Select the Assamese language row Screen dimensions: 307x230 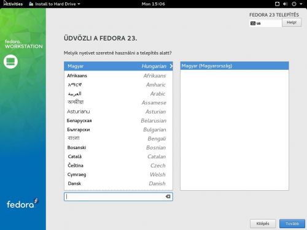119,102
